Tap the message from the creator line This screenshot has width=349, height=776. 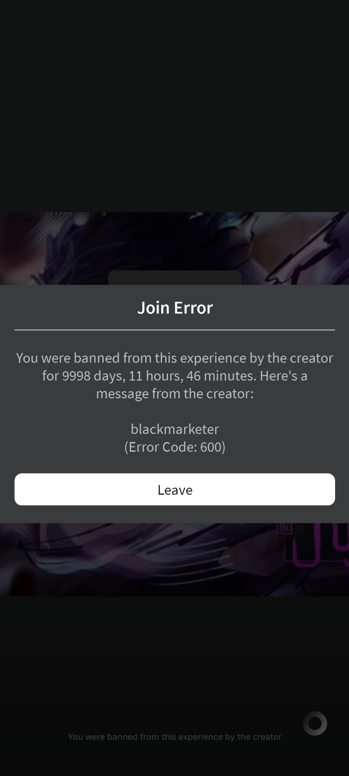click(x=175, y=393)
